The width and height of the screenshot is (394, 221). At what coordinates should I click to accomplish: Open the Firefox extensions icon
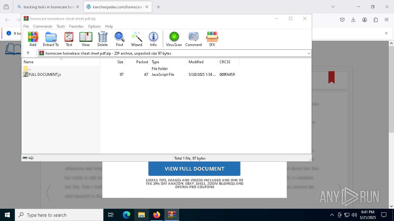376,20
